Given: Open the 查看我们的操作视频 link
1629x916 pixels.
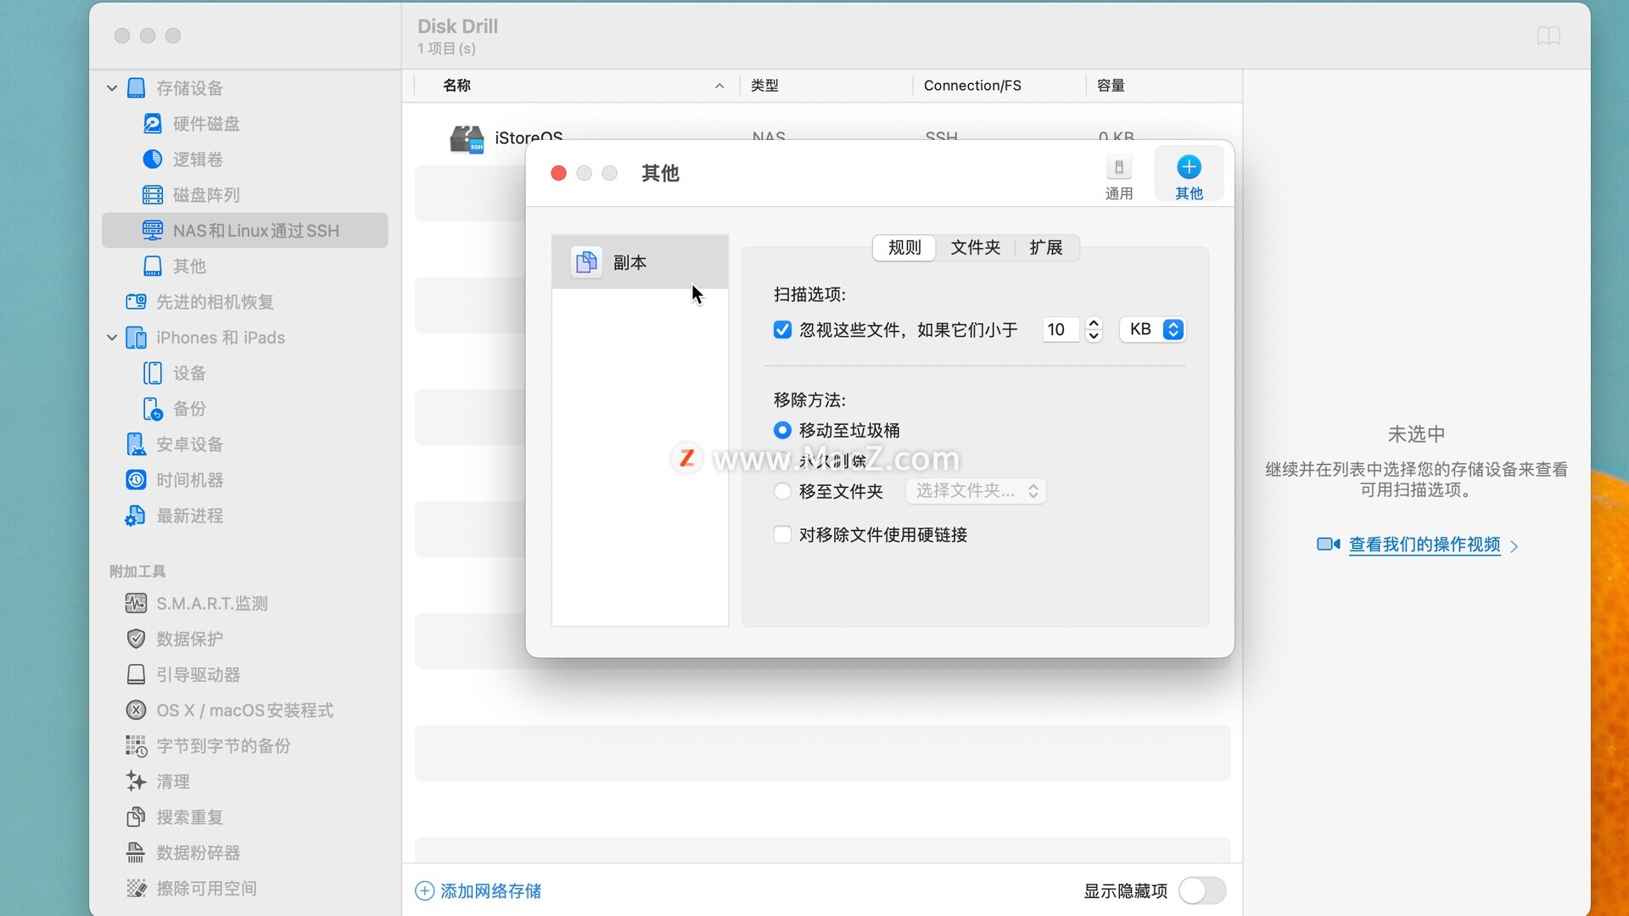Looking at the screenshot, I should (x=1424, y=545).
